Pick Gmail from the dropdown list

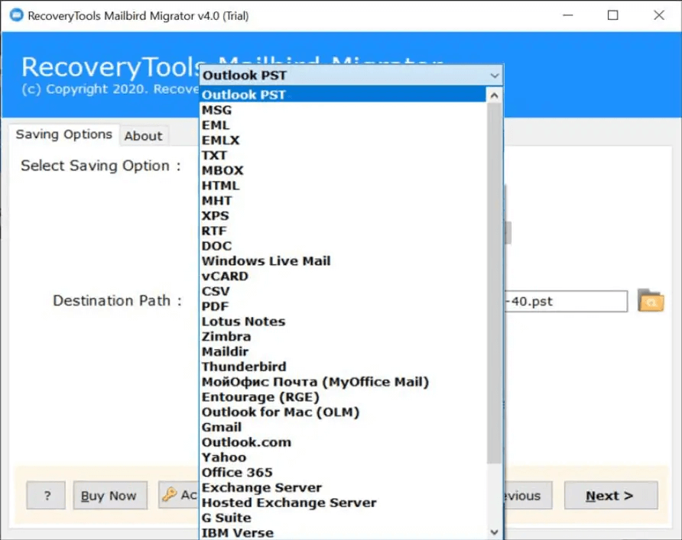tap(222, 427)
